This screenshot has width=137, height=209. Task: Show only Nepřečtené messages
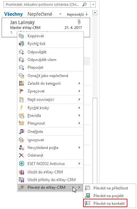40,14
